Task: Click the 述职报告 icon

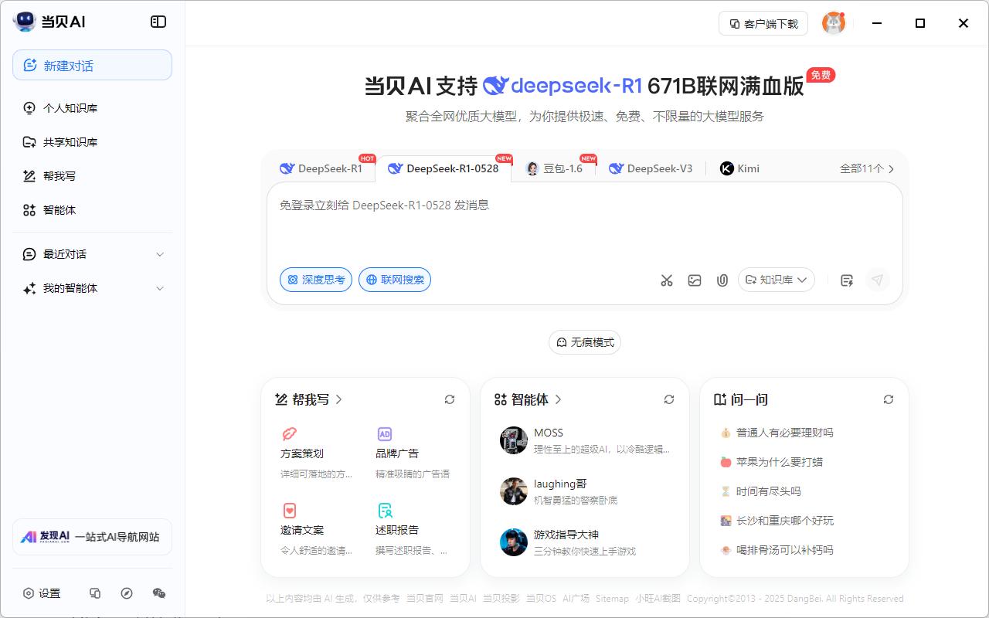Action: (x=385, y=511)
